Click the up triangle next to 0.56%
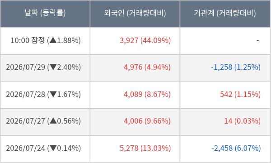 [53, 121]
